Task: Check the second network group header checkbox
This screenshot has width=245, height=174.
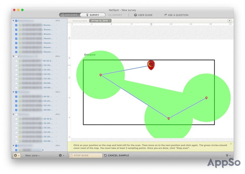Action: (x=16, y=56)
